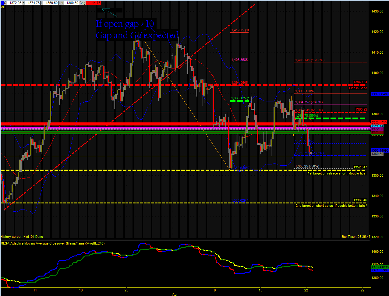Click the Bar Timer 03:35:47 readout
The height and width of the screenshot is (296, 389).
(356, 237)
